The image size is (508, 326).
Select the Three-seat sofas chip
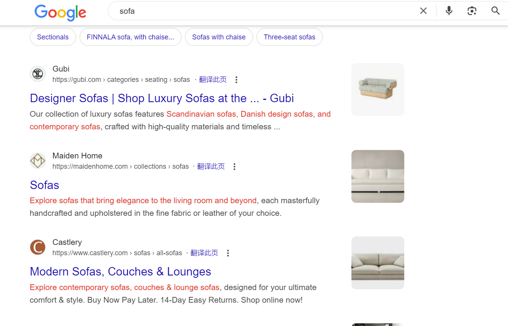click(x=289, y=37)
